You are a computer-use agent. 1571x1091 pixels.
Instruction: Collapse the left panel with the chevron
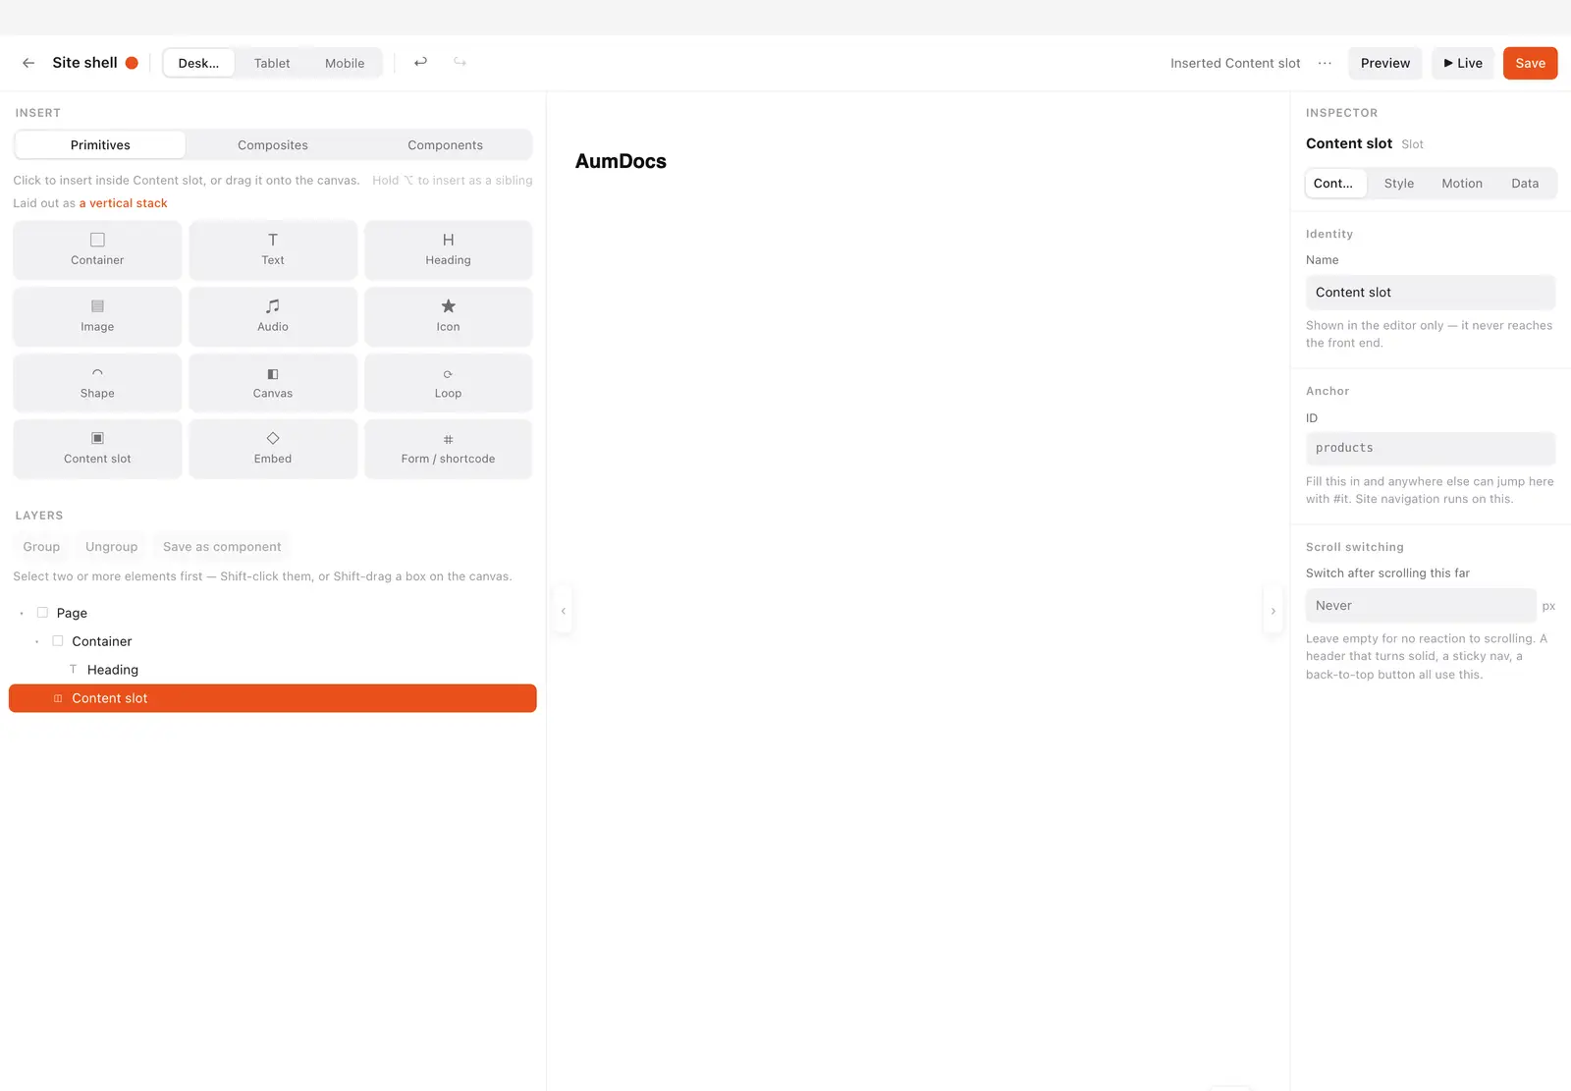click(563, 611)
